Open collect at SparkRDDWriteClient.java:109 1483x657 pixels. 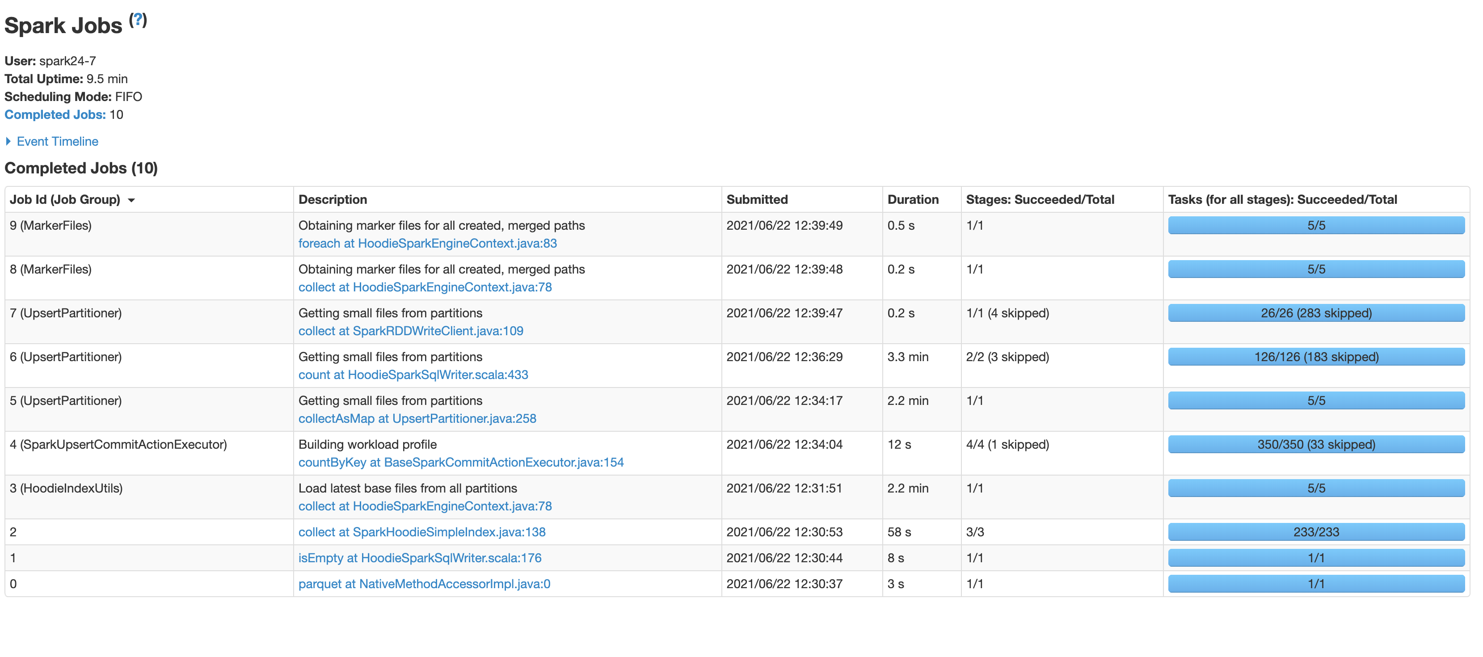pyautogui.click(x=410, y=331)
